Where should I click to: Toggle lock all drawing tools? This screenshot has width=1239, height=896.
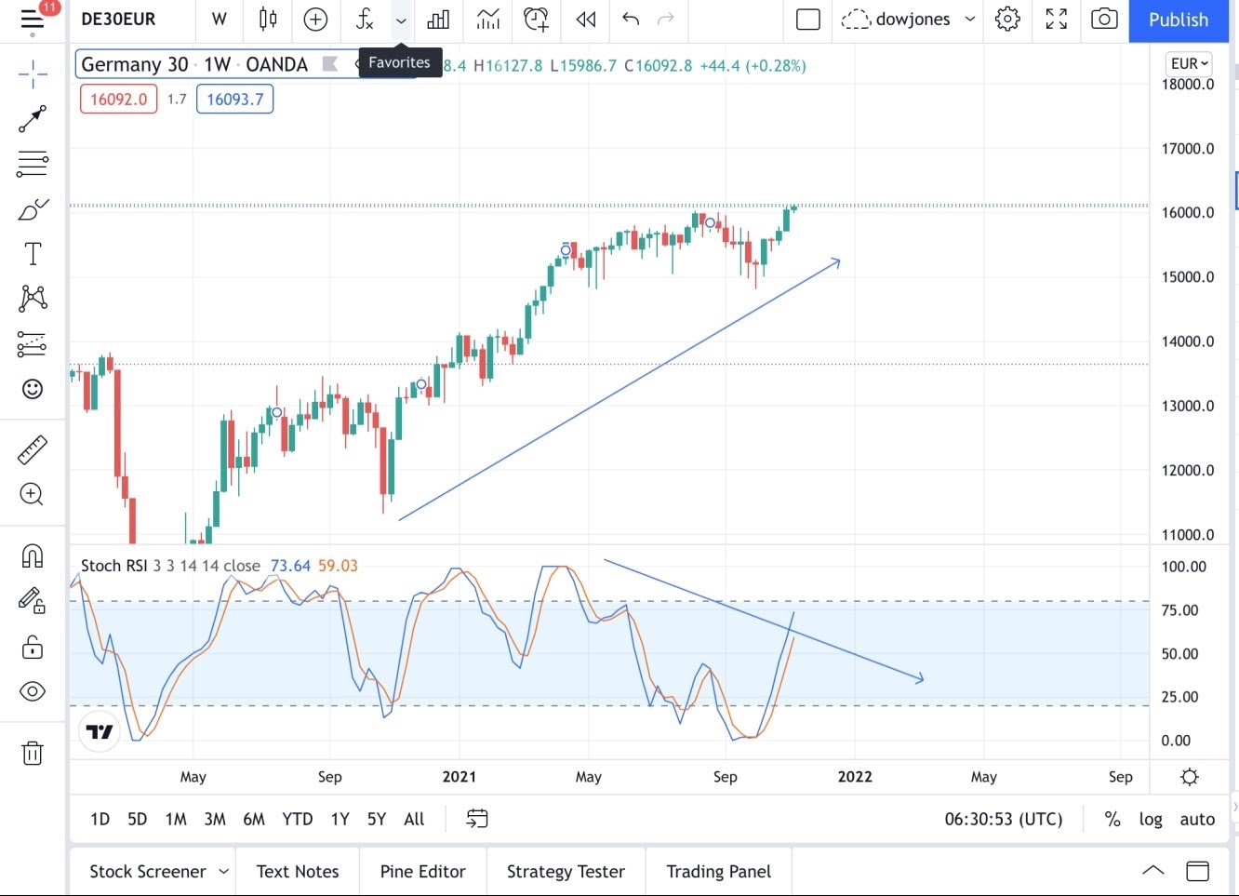[33, 646]
